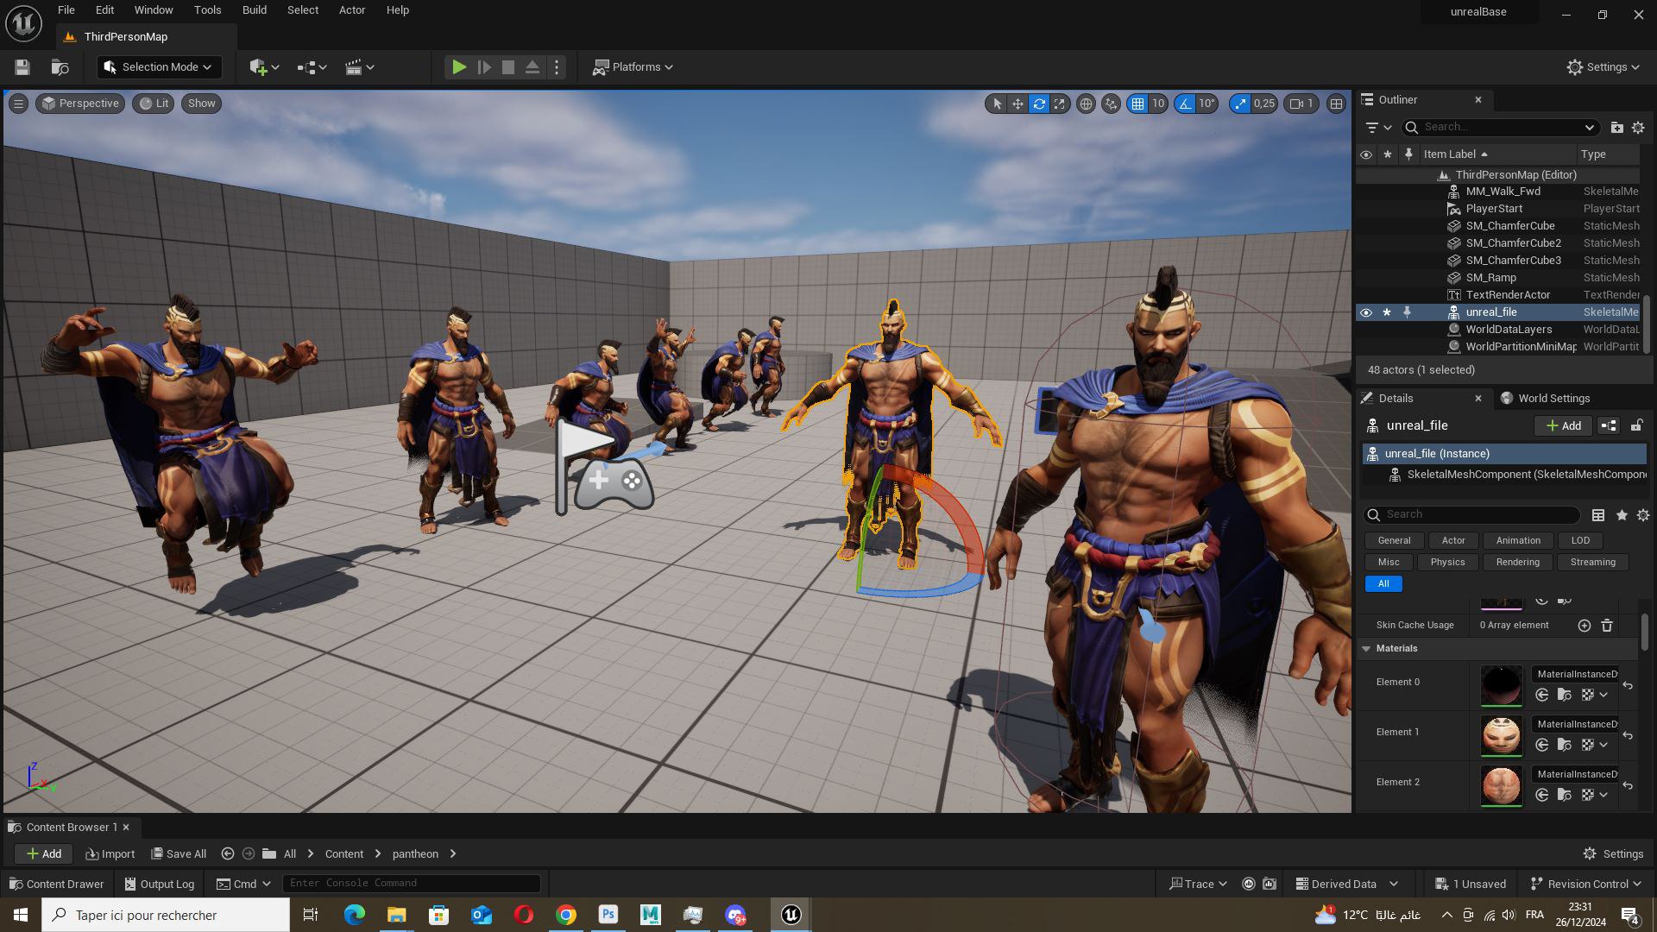Screen dimensions: 1657x932
Task: Open Outliner filter options
Action: click(x=1378, y=128)
